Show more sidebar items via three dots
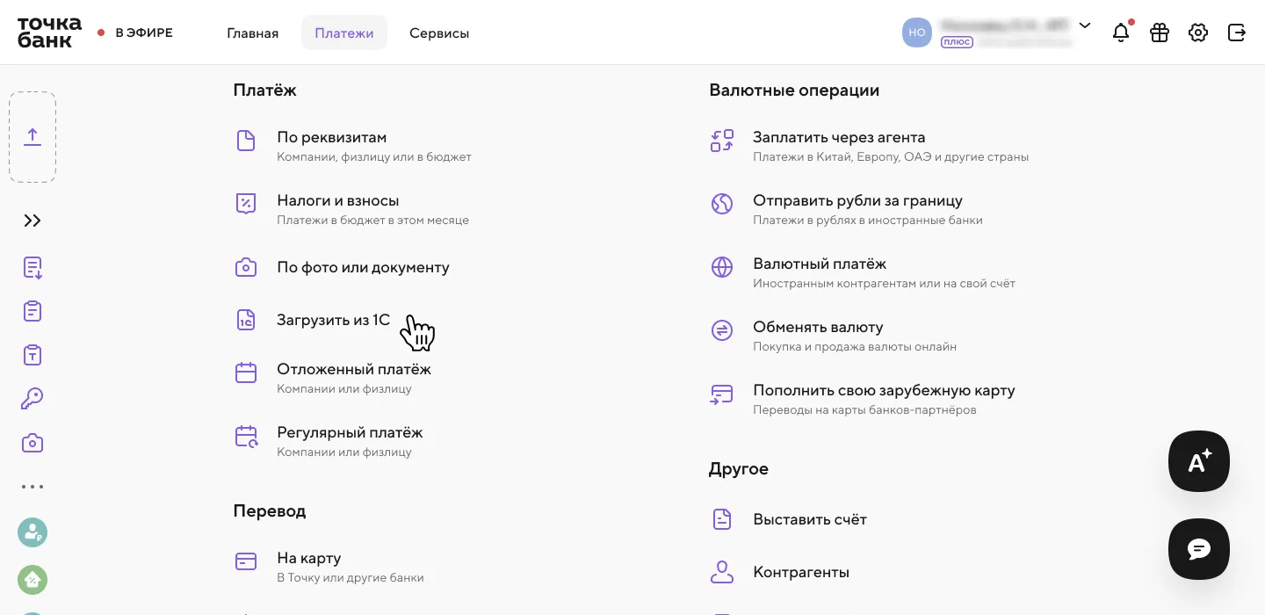The image size is (1265, 615). [33, 487]
